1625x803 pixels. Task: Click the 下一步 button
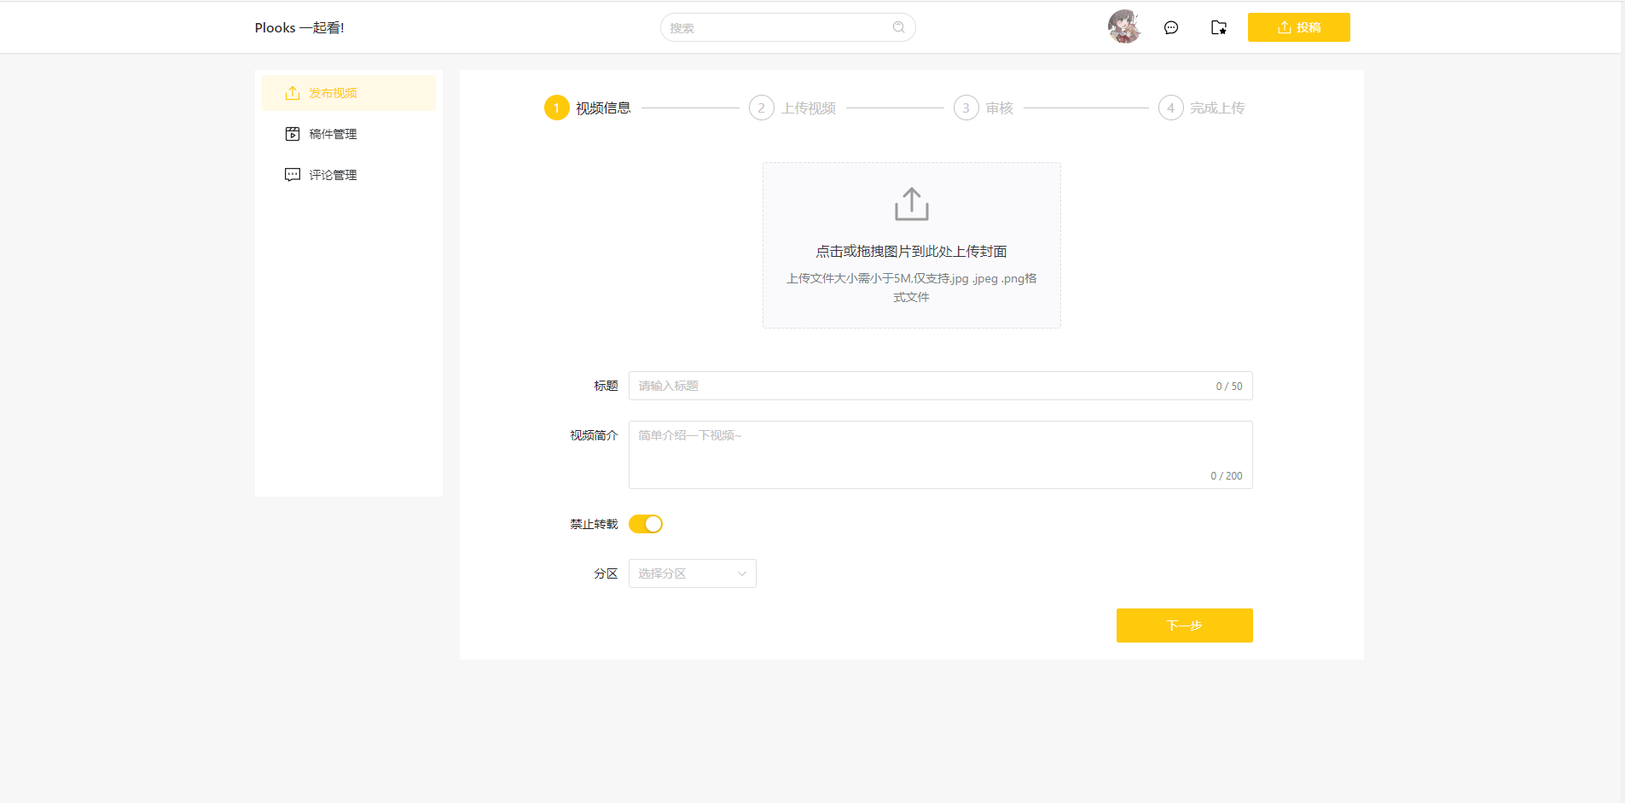coord(1184,625)
